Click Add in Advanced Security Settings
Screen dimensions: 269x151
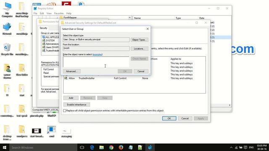(71, 98)
